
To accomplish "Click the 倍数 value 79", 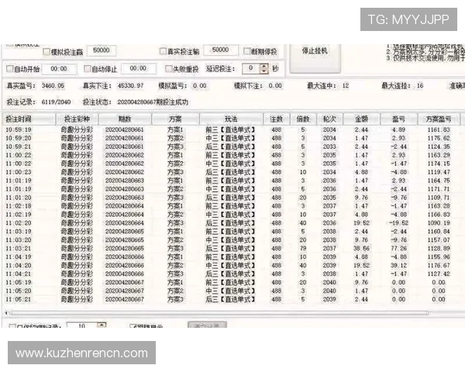I will point(303,248).
